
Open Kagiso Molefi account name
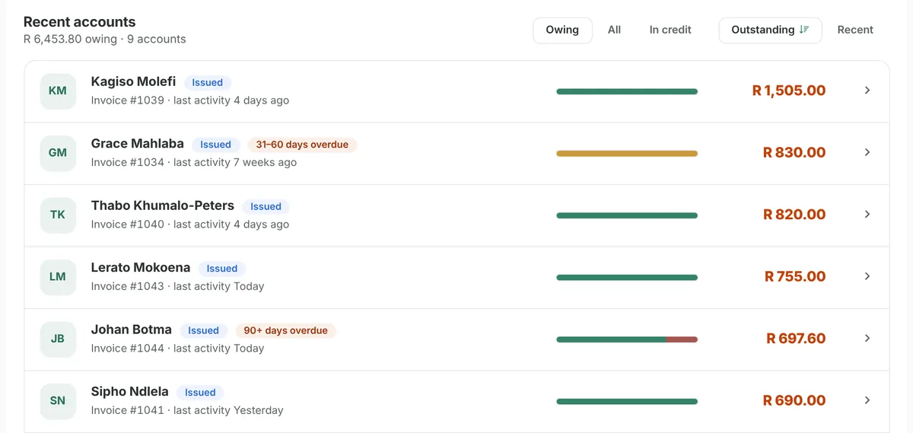click(133, 81)
